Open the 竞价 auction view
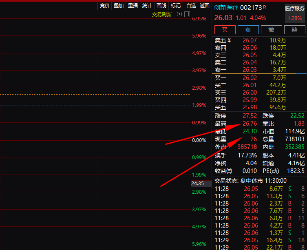 click(x=104, y=6)
